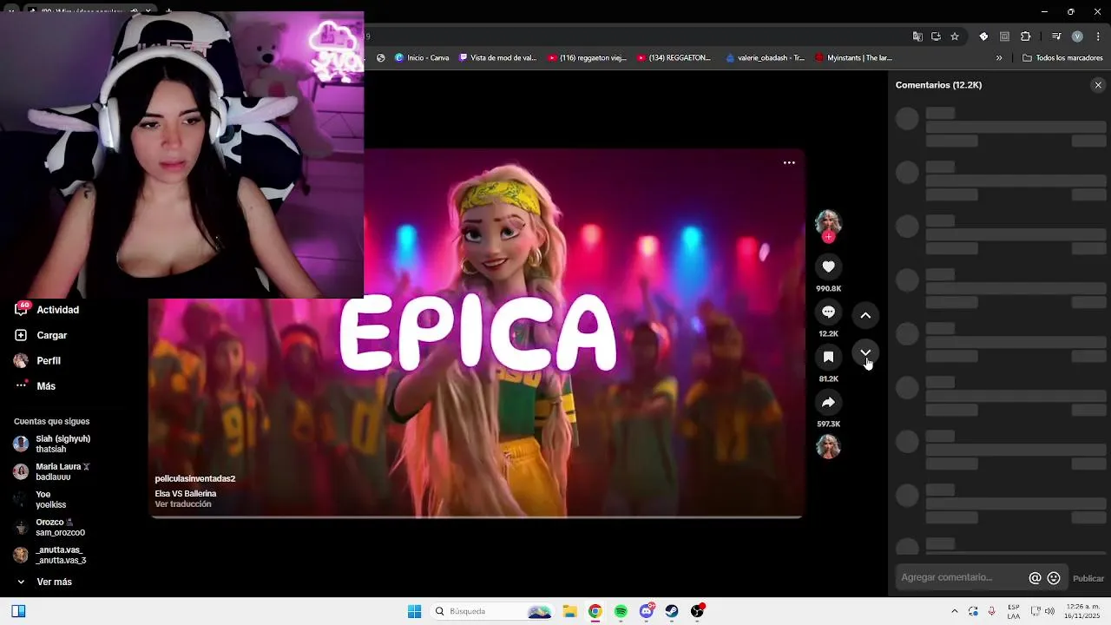Switch to Chrome in the taskbar

click(x=595, y=611)
